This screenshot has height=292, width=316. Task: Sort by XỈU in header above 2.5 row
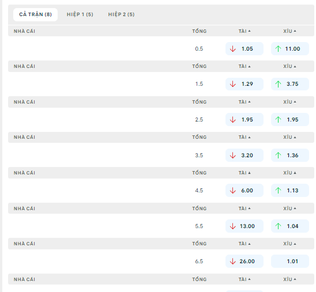[289, 102]
